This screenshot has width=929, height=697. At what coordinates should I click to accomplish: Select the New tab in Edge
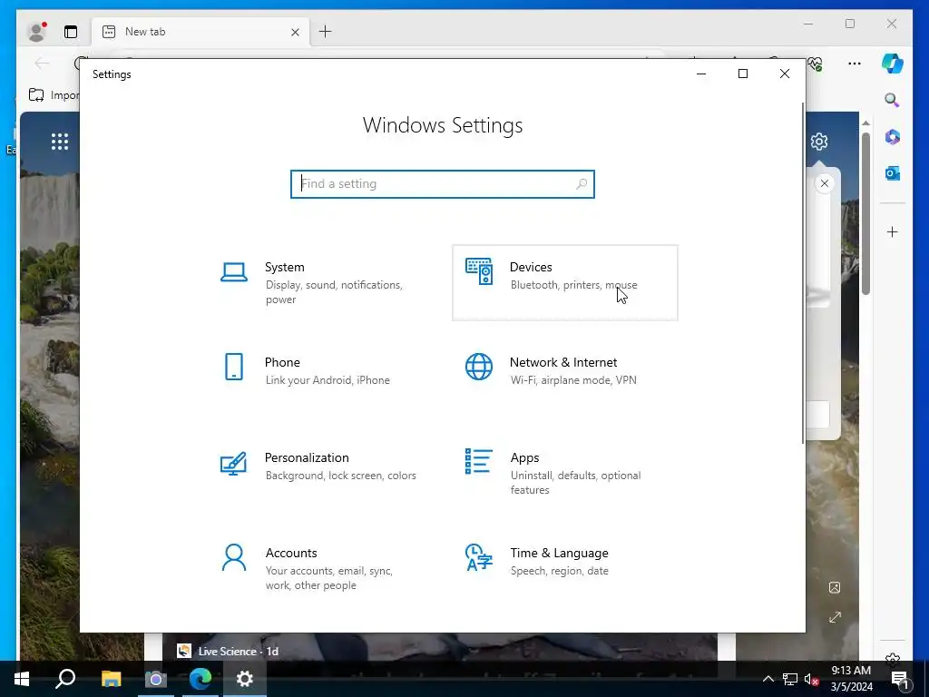199,32
